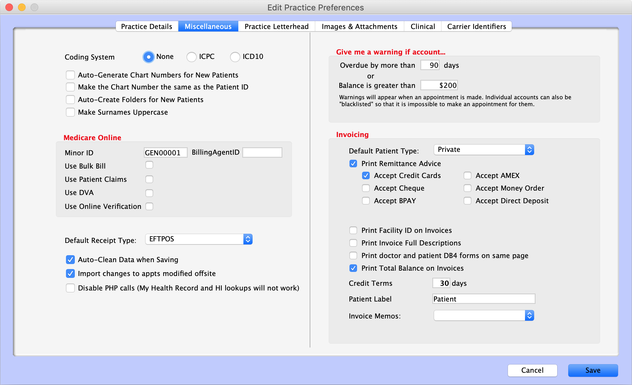Viewport: 632px width, 385px height.
Task: Enable Accept Direct Deposit
Action: pyautogui.click(x=468, y=201)
